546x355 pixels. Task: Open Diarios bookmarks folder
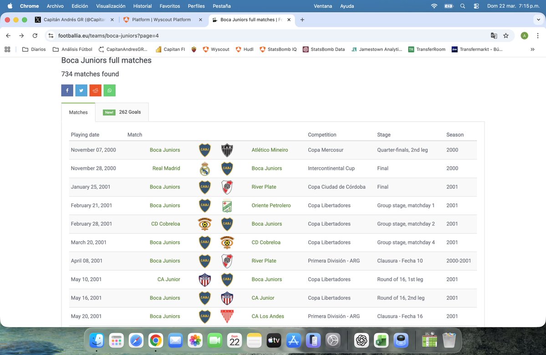(x=34, y=50)
